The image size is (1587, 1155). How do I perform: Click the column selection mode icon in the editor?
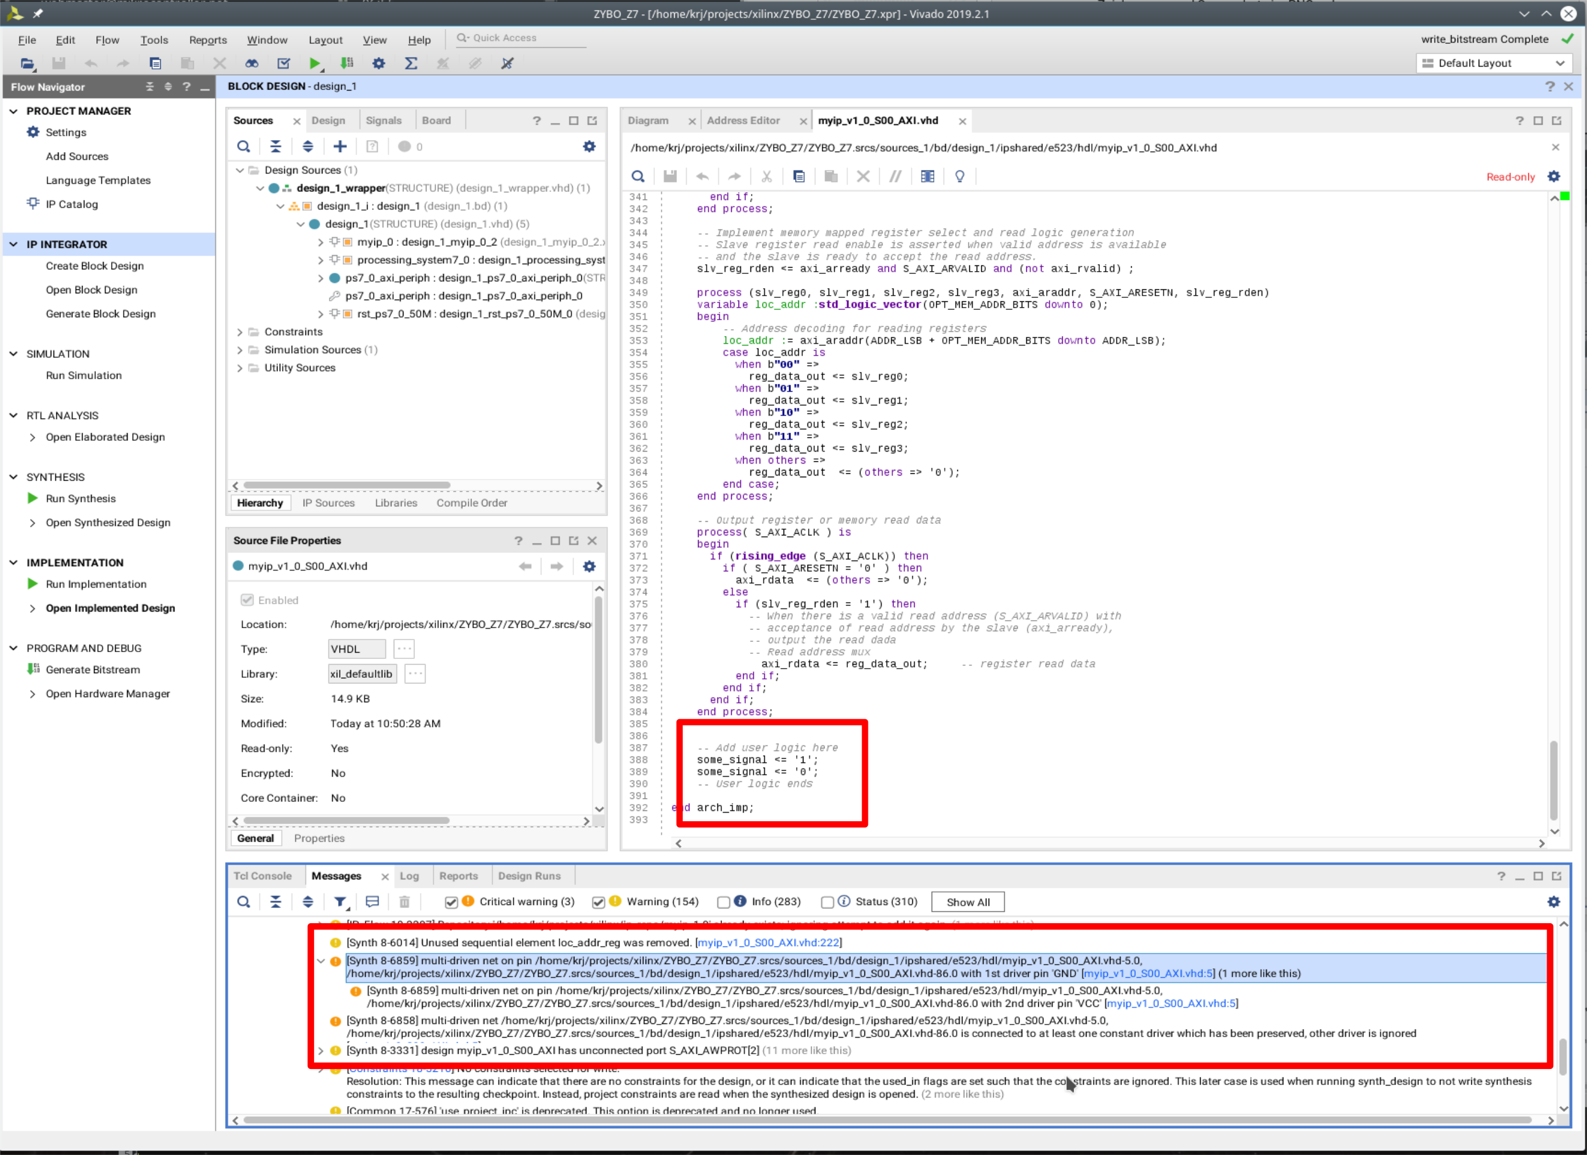927,177
